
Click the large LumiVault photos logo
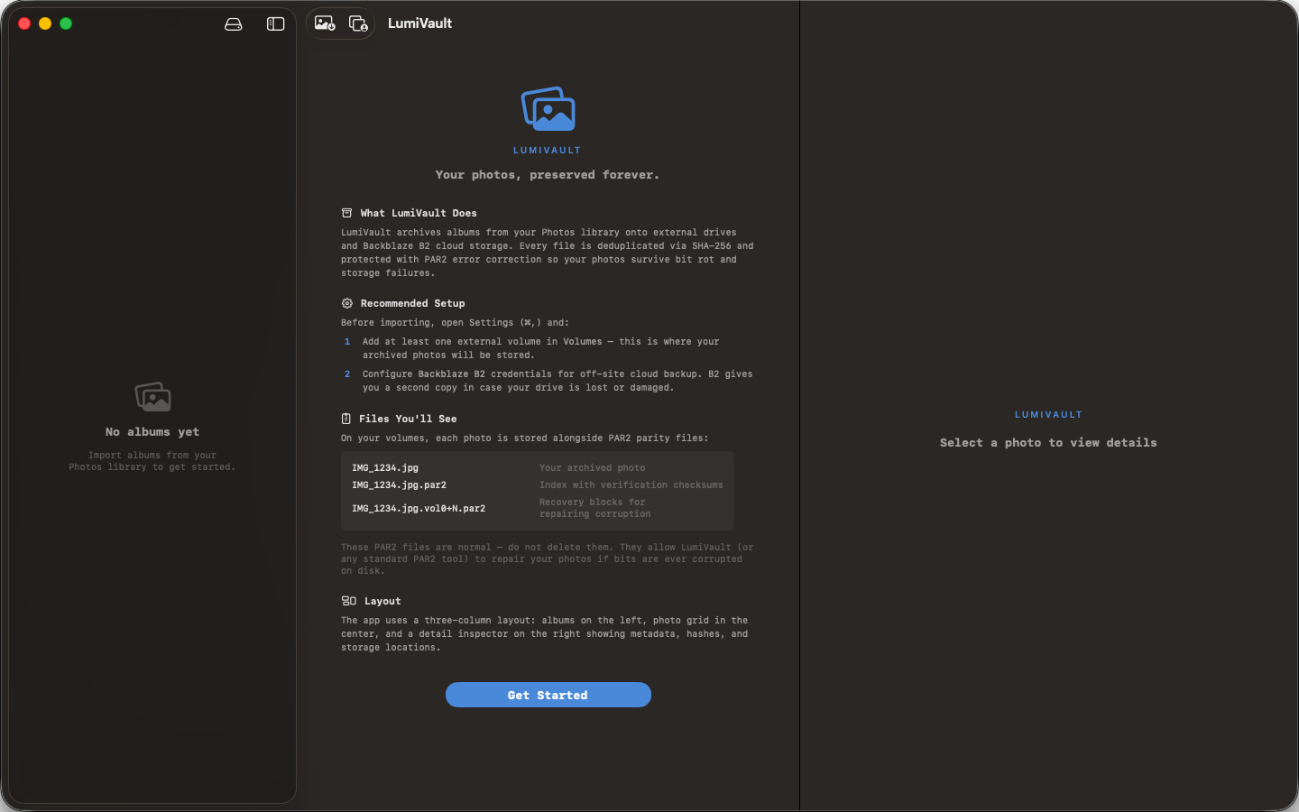pos(548,109)
